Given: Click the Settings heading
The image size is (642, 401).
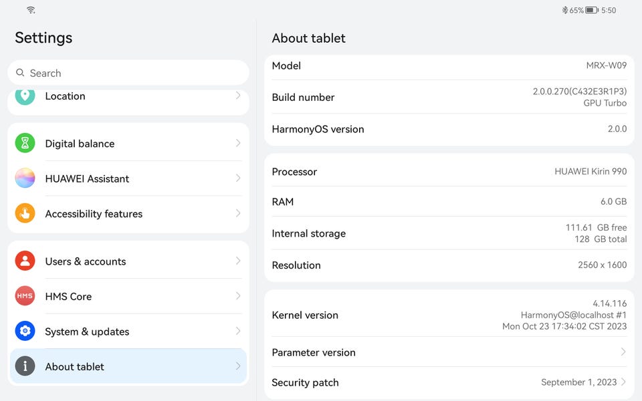Looking at the screenshot, I should [x=43, y=37].
